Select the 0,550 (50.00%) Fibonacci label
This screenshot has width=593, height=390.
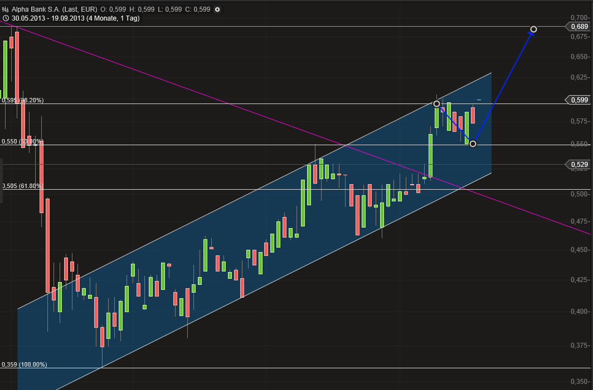pyautogui.click(x=22, y=142)
